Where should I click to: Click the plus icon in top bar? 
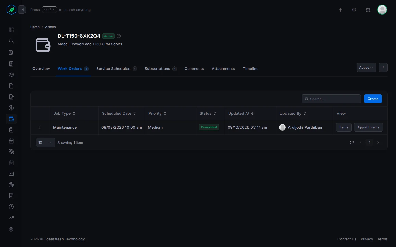pos(340,10)
